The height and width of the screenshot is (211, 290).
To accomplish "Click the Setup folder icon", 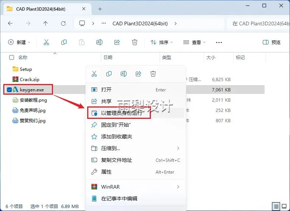I will 15,69.
